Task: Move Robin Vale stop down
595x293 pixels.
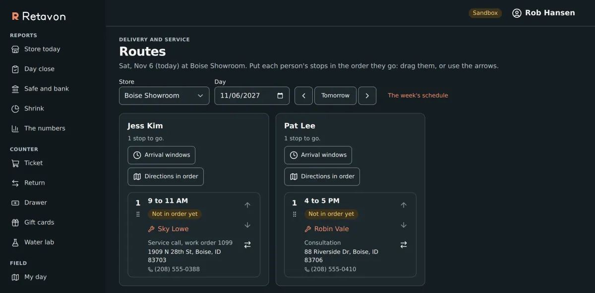Action: (404, 225)
